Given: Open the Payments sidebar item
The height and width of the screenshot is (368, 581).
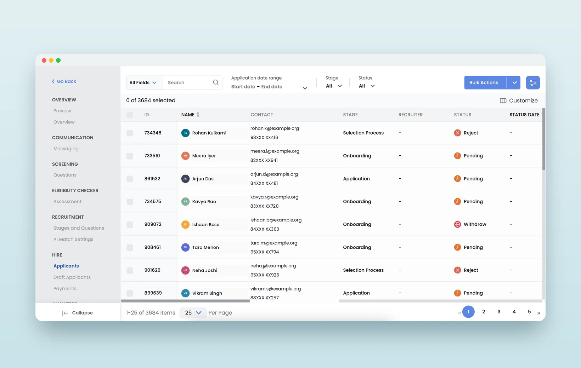Looking at the screenshot, I should [x=65, y=289].
